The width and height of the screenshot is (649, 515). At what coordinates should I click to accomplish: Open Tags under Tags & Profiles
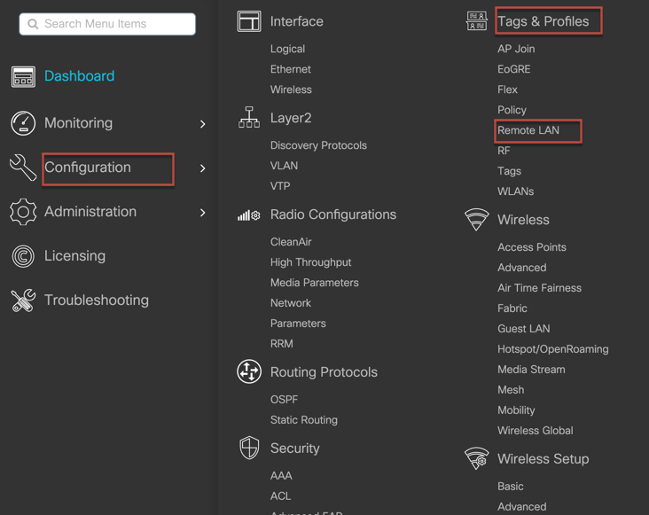pos(509,171)
